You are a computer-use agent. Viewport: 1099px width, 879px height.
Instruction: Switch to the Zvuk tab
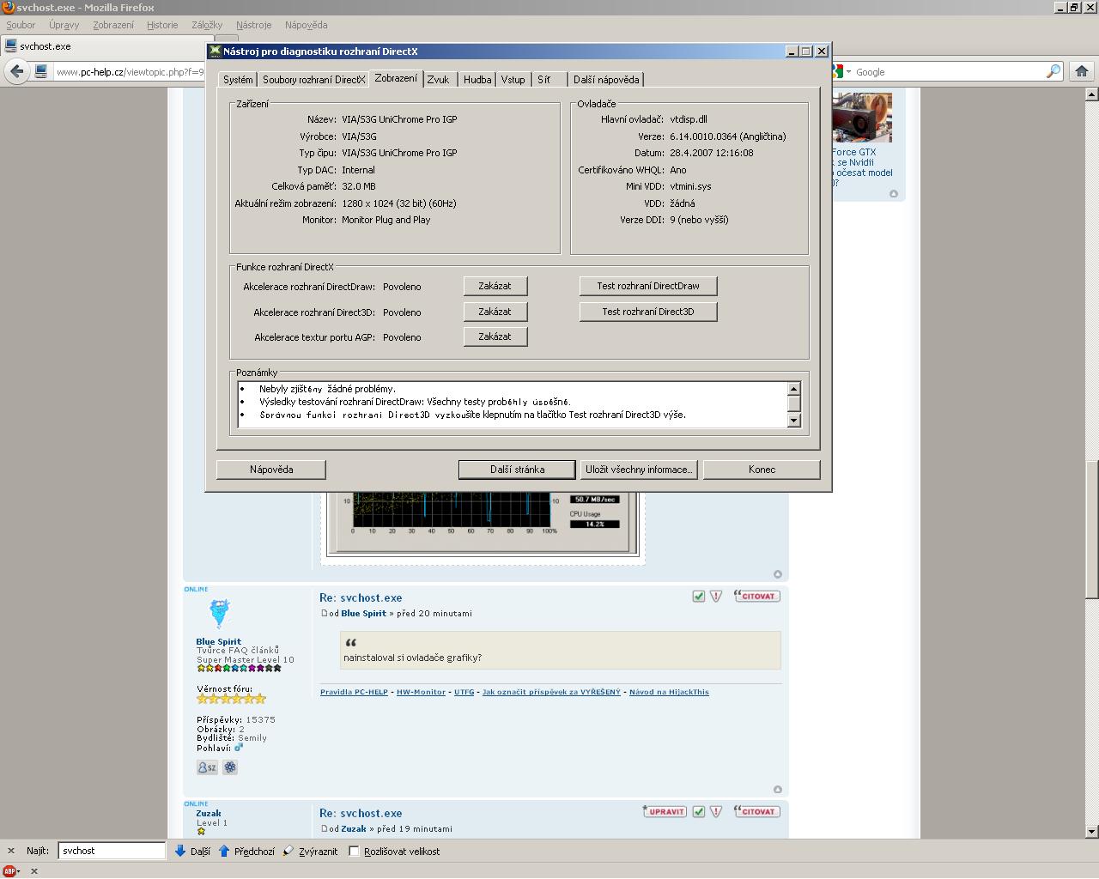coord(438,80)
